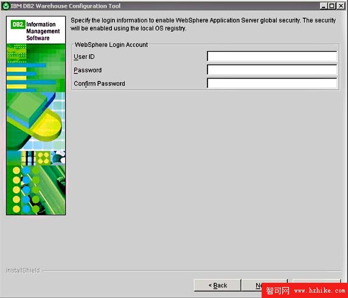Go to previous step with Back button
Screen dimensions: 348x298
(218, 285)
